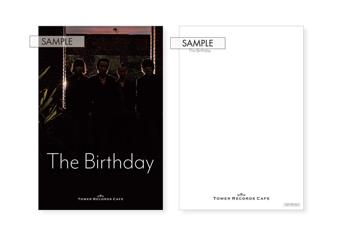Click the crown emblem above the black Tower Records text

tap(242, 194)
